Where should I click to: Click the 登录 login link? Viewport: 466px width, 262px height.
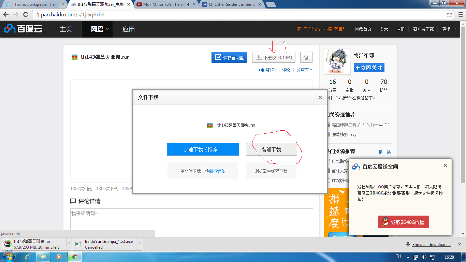[x=384, y=29]
